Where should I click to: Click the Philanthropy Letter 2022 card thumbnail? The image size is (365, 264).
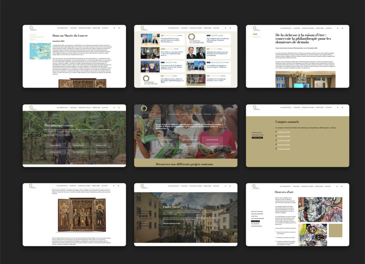coord(102,145)
